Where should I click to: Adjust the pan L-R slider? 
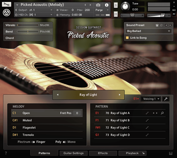tap(132, 15)
